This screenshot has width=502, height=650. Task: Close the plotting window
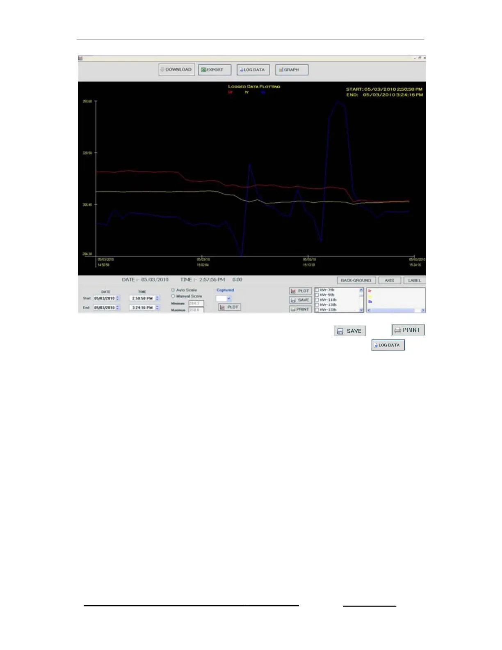[x=424, y=58]
